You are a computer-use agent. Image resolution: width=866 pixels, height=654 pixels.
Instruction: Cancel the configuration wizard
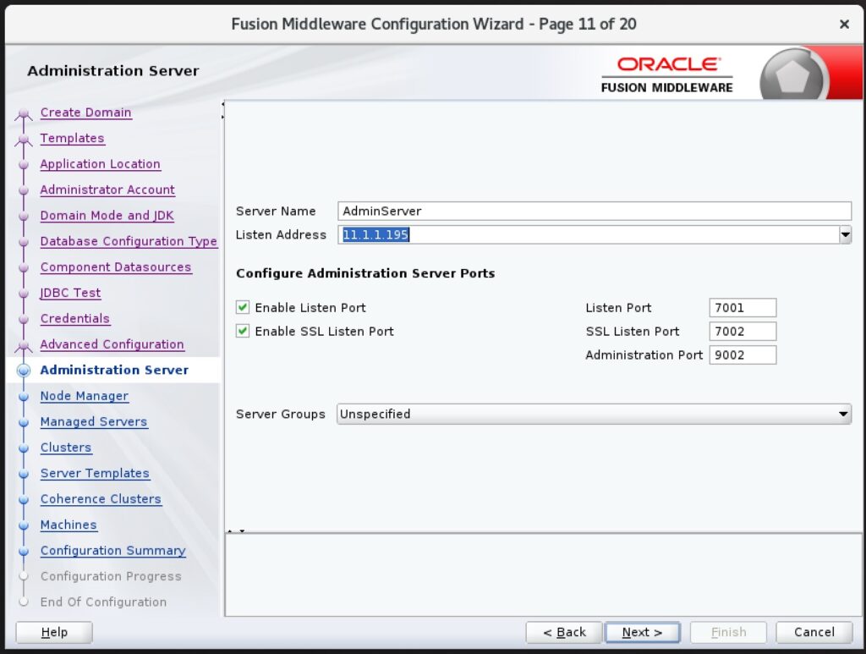tap(814, 633)
